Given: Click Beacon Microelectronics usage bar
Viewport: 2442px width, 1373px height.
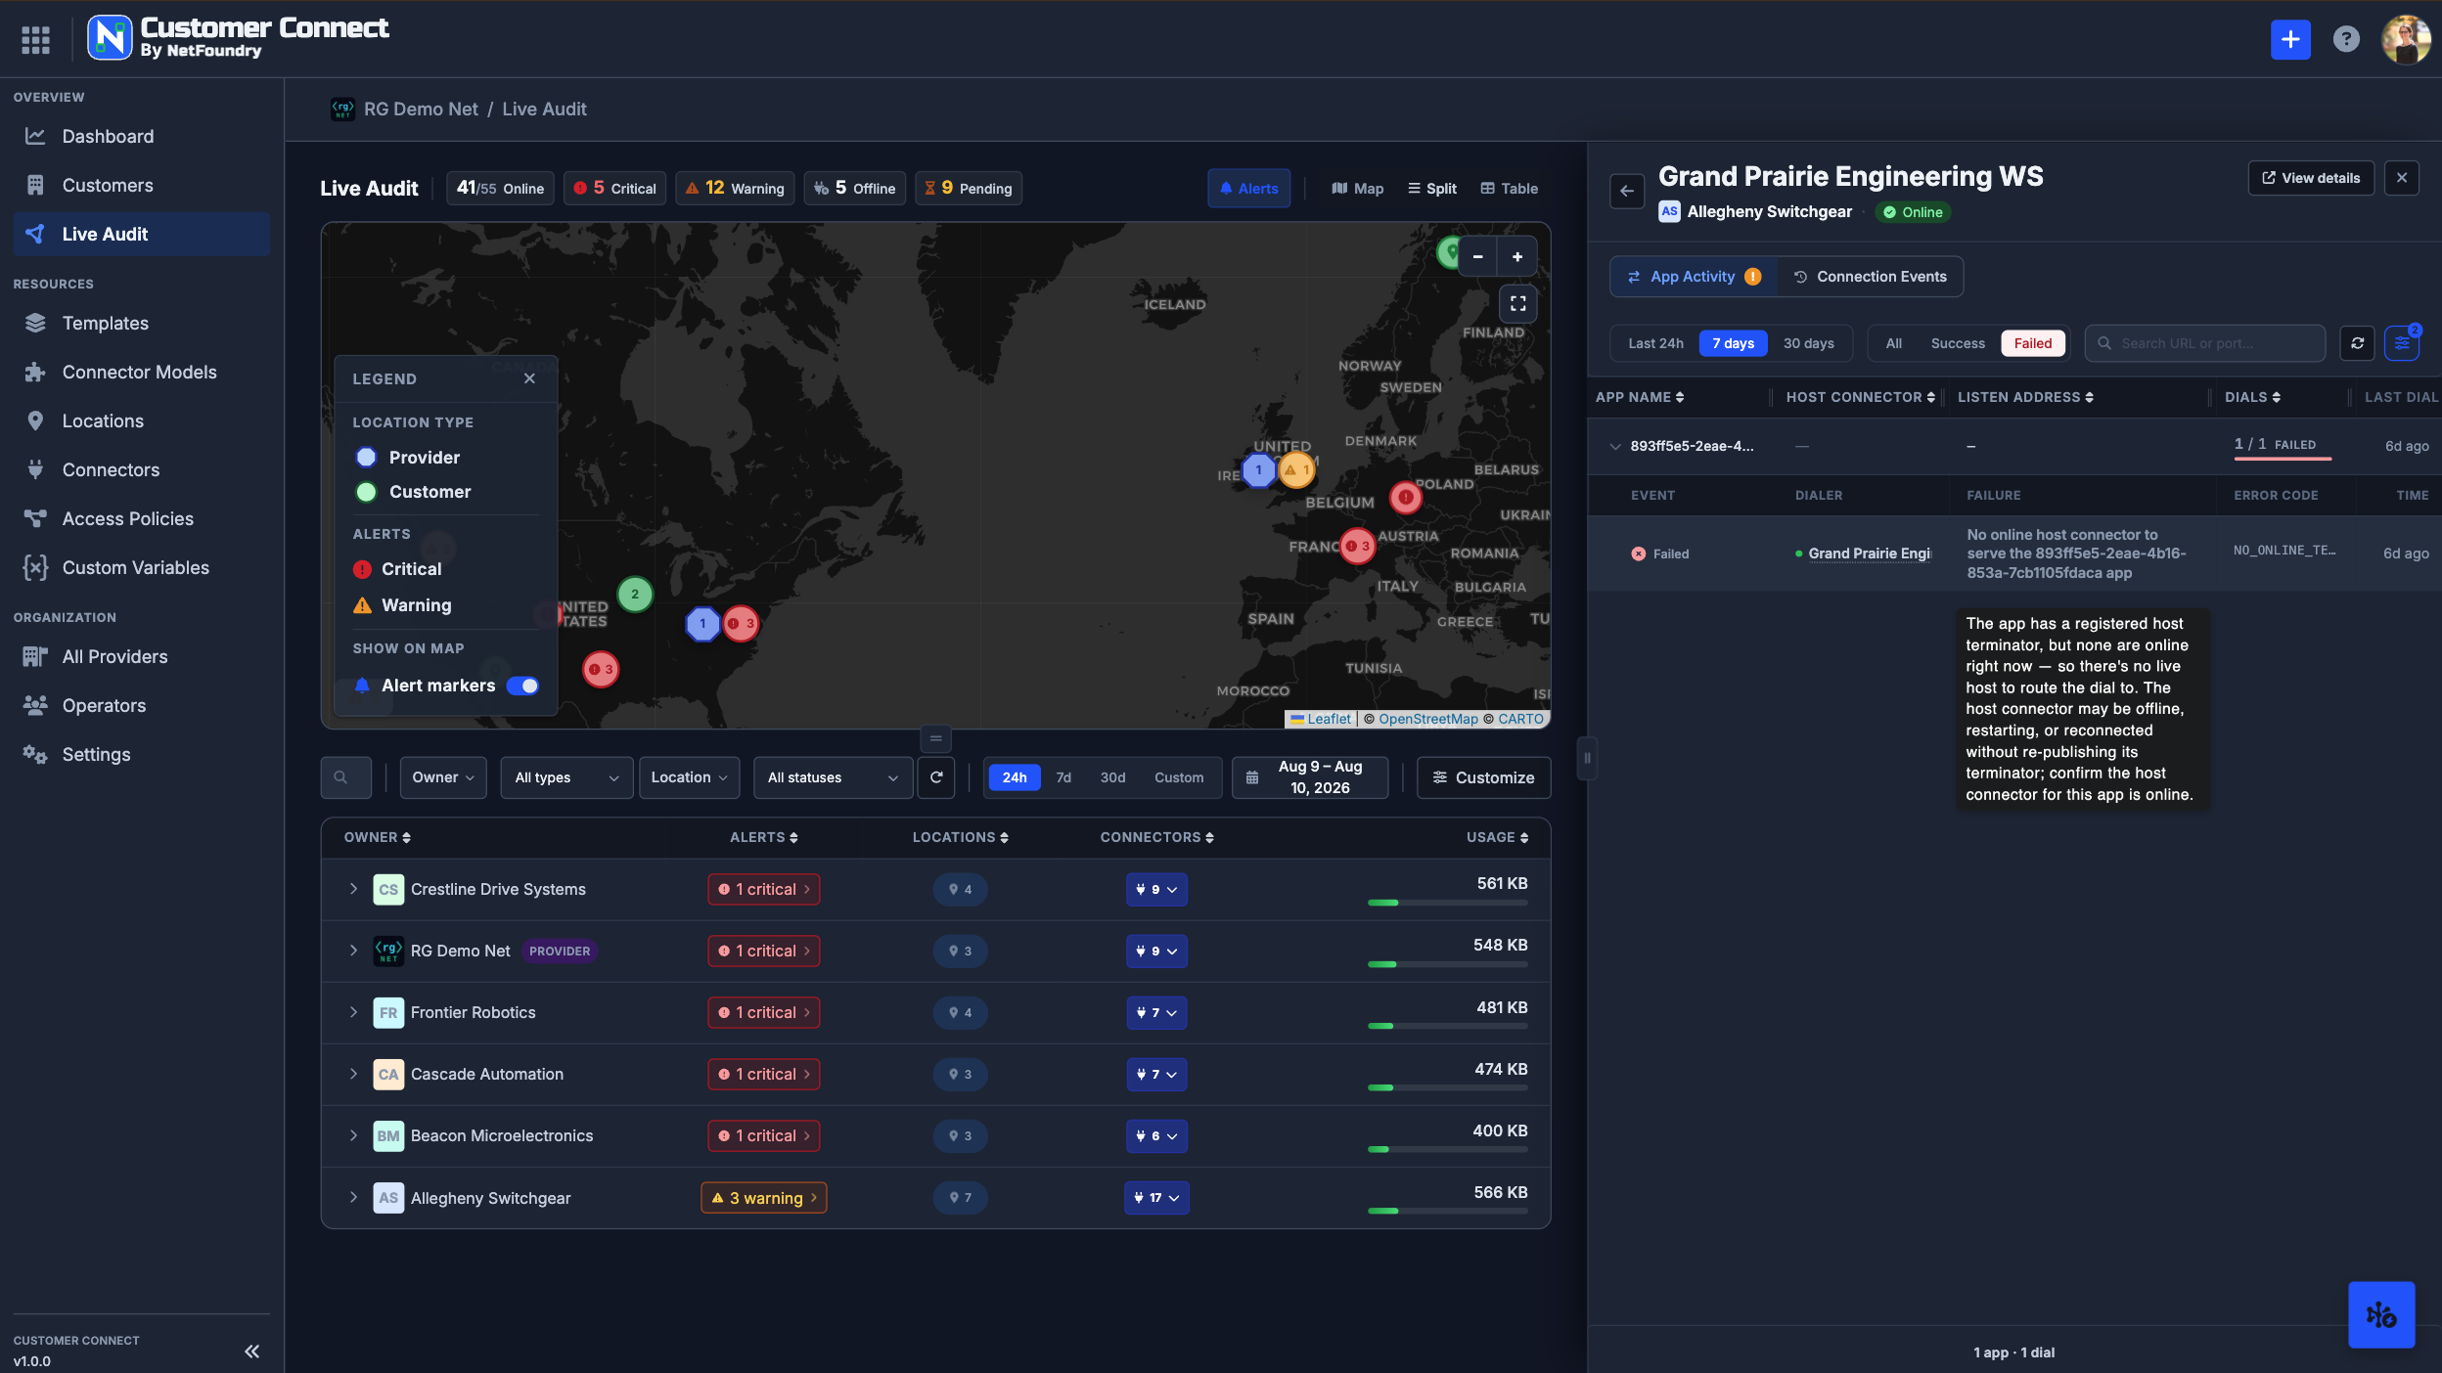Looking at the screenshot, I should (1447, 1149).
